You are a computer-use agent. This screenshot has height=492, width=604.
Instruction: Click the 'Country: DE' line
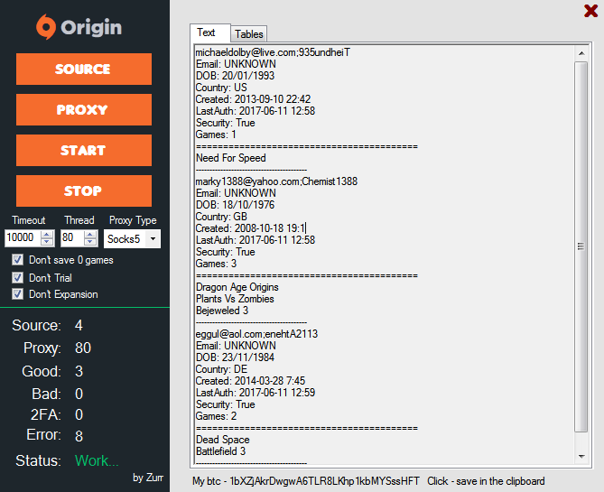tap(221, 369)
